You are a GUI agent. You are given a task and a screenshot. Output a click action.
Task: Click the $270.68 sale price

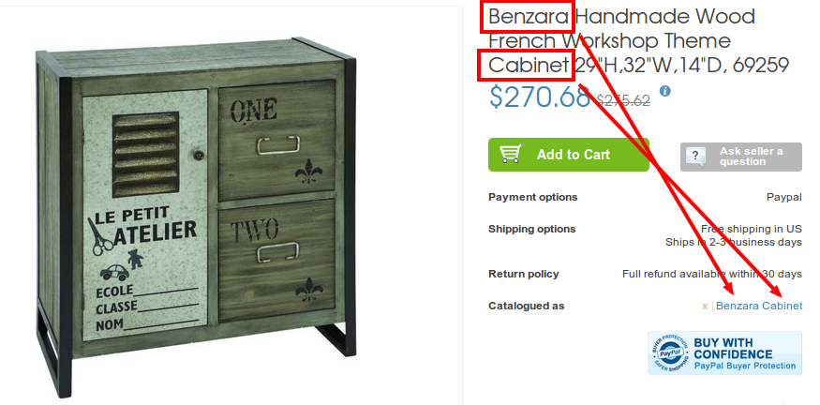click(540, 97)
